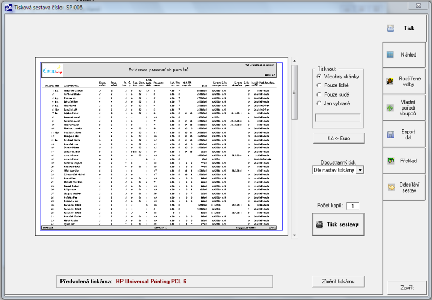Viewport: 432px width, 300px height.
Task: Click the Tisk sestavy button
Action: [x=339, y=224]
